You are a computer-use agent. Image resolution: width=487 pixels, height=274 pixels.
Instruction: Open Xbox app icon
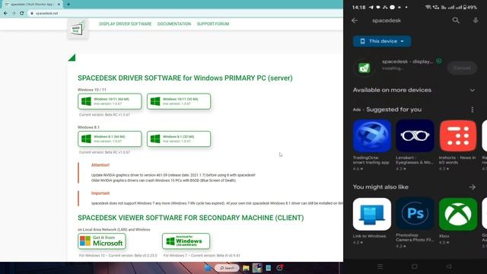pos(458,214)
